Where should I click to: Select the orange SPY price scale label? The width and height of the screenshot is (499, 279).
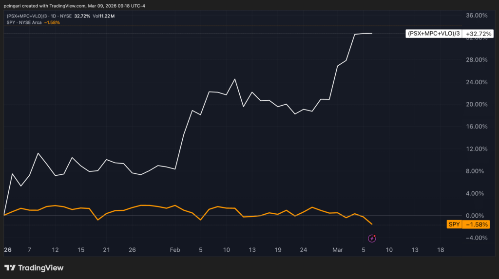click(454, 224)
